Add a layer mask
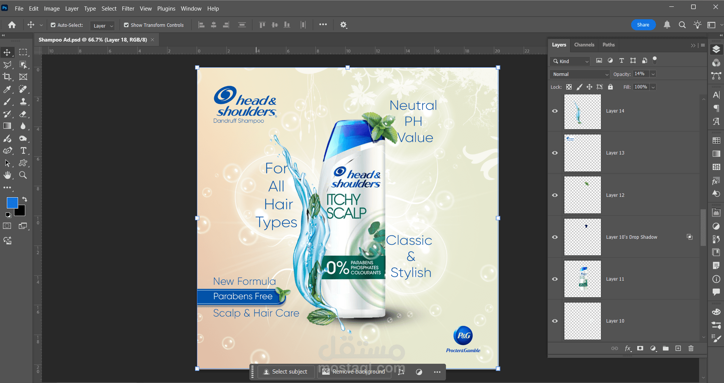Screen dimensions: 724x383 (x=640, y=348)
